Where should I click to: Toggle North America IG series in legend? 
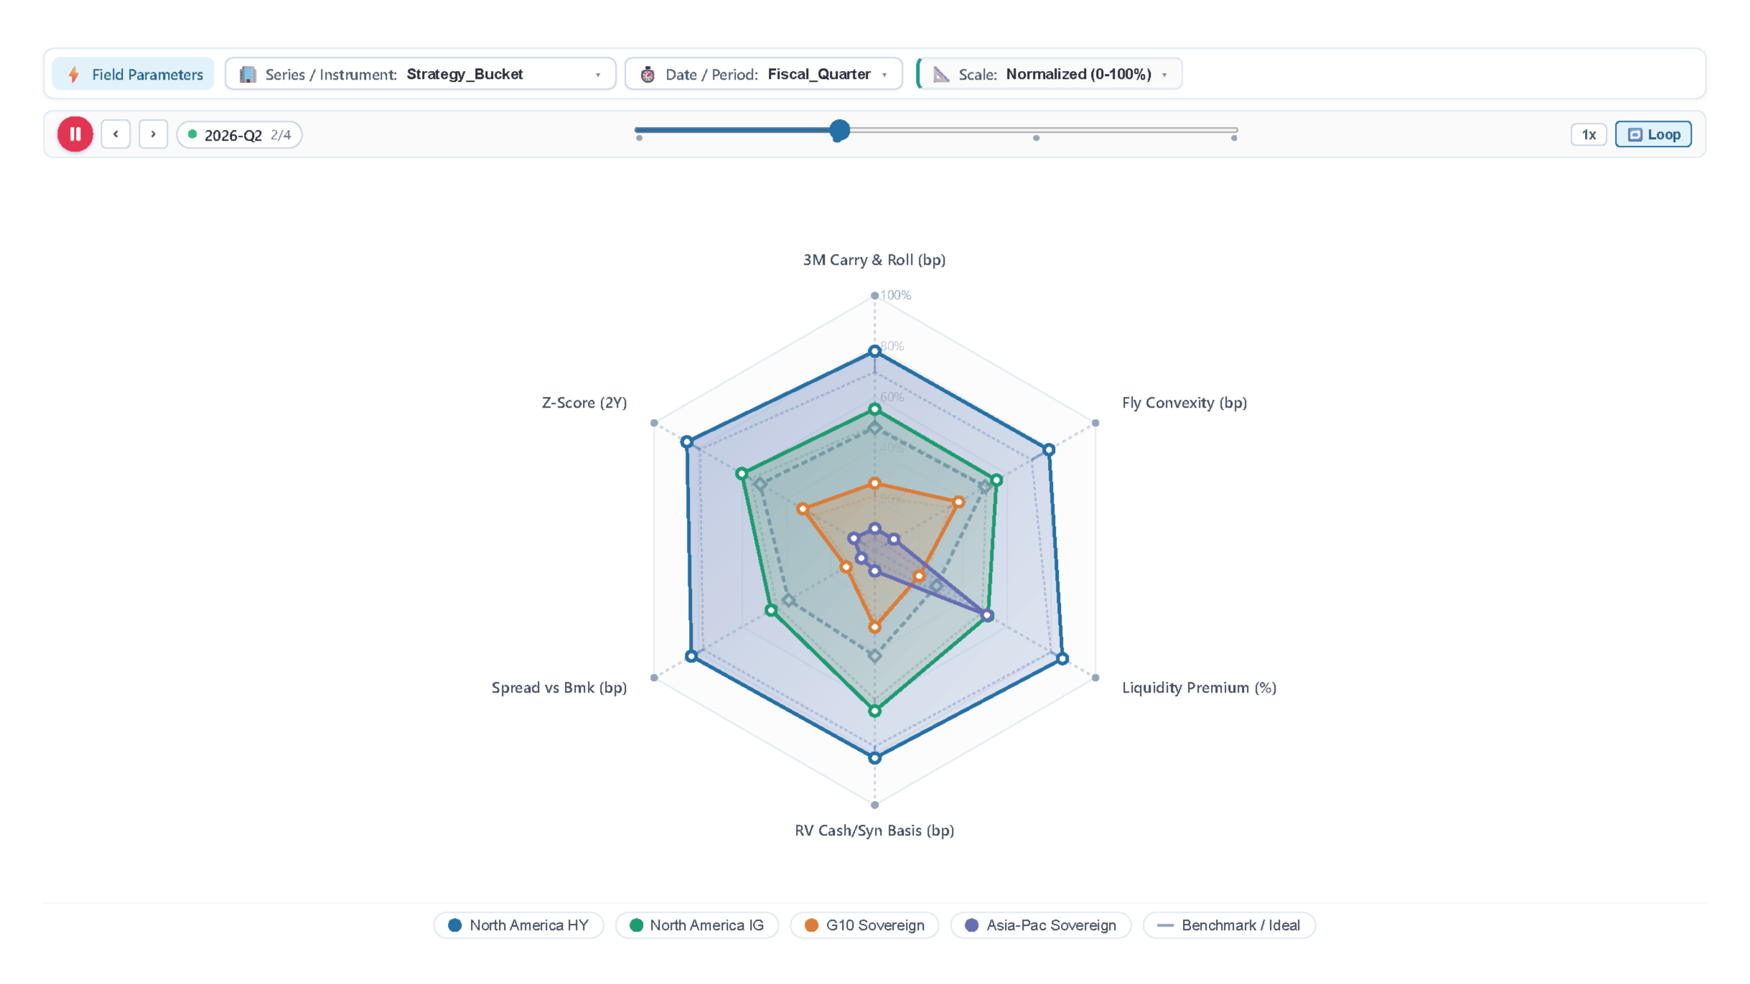pos(697,925)
